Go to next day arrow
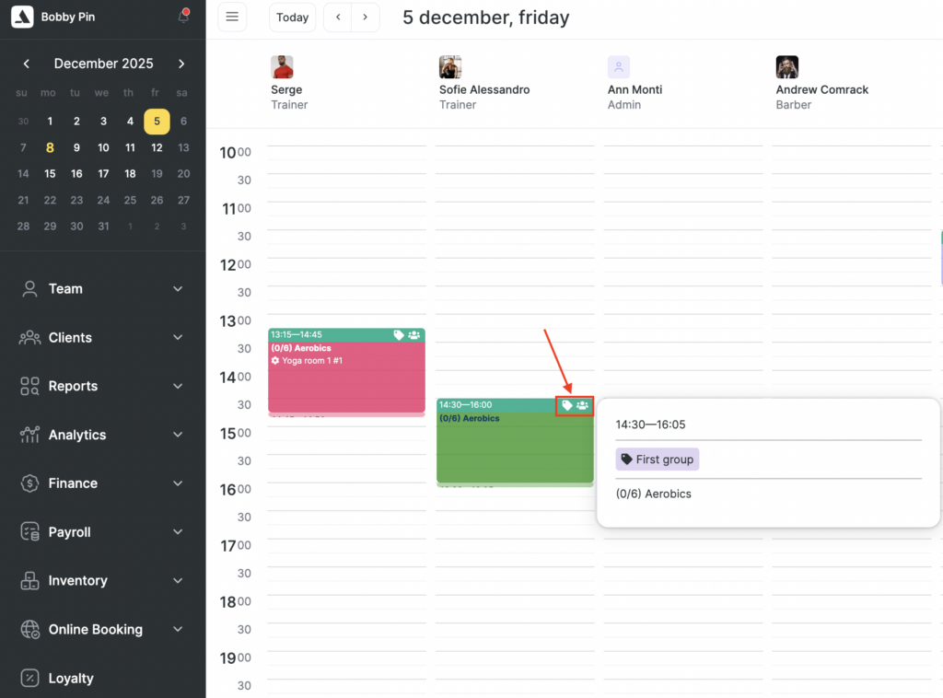The image size is (943, 698). pos(366,17)
